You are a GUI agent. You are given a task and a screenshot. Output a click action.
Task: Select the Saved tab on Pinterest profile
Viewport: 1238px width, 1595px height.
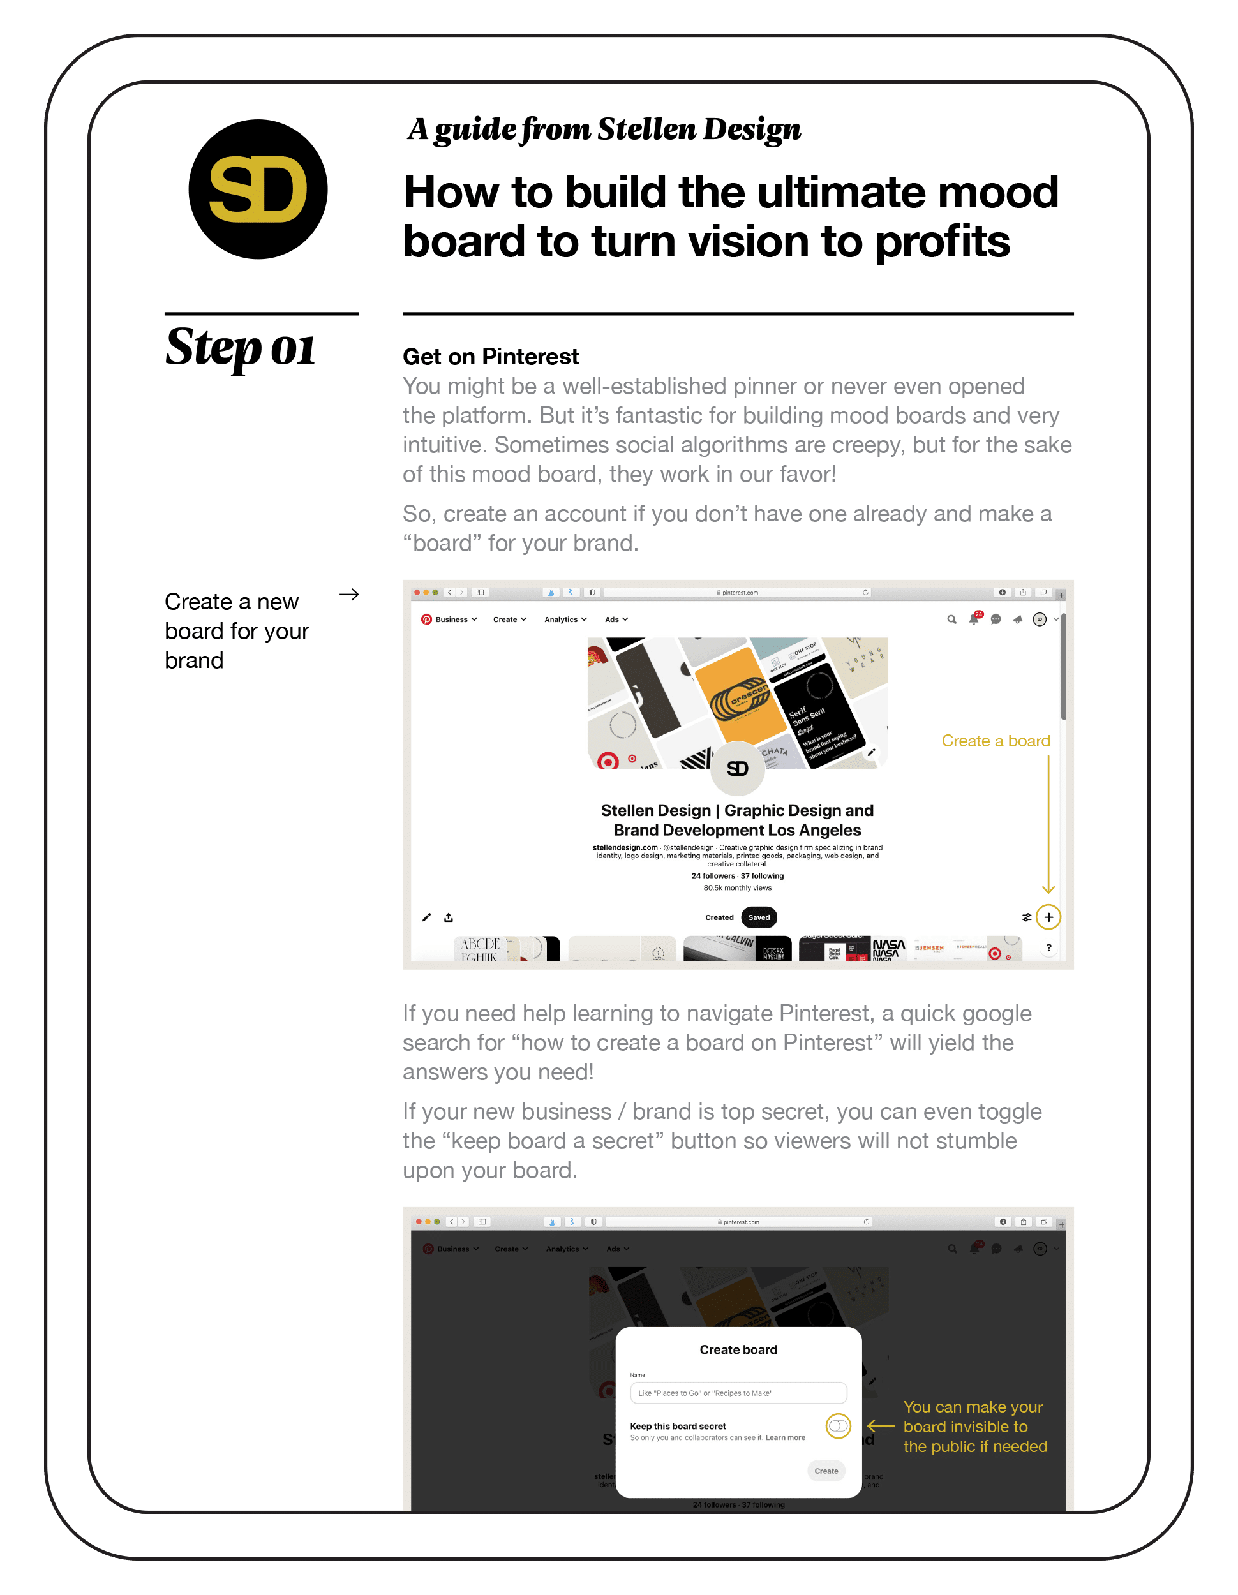(x=756, y=917)
